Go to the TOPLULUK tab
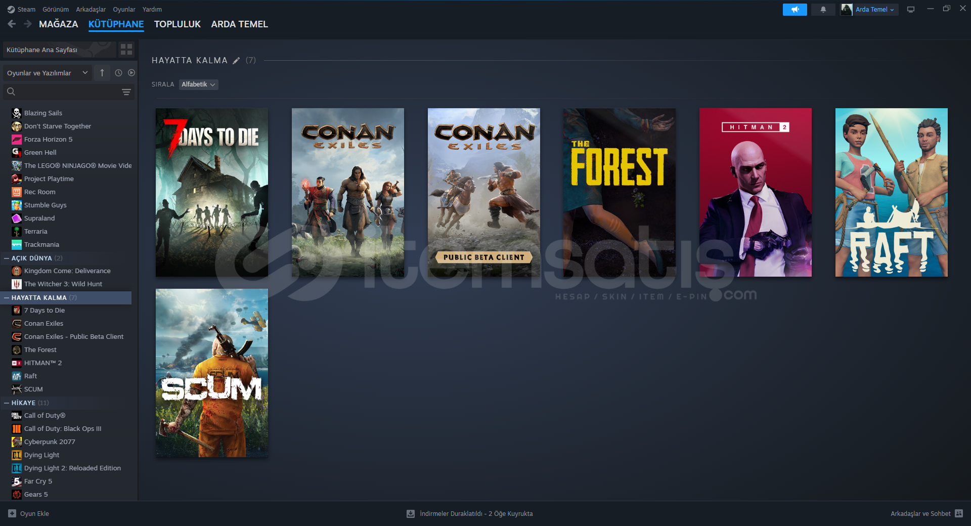The width and height of the screenshot is (971, 526). (178, 24)
